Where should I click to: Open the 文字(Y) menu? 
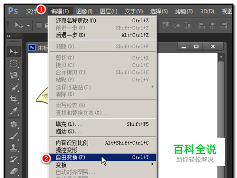click(x=134, y=11)
